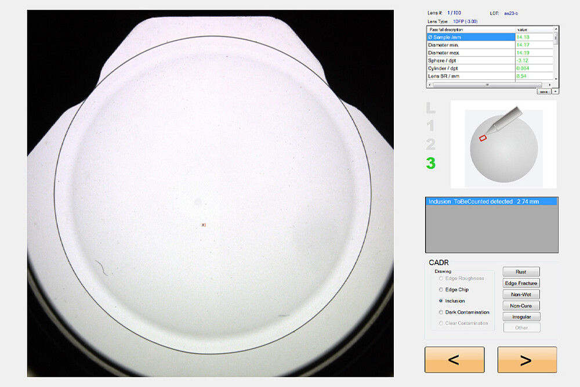Select level 3 indicator
The image size is (580, 387).
pyautogui.click(x=430, y=164)
